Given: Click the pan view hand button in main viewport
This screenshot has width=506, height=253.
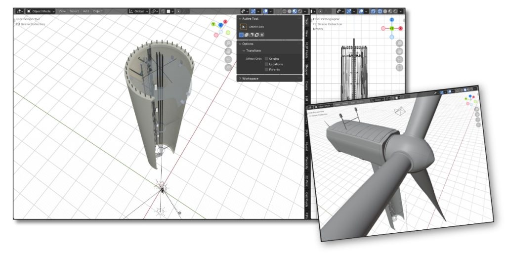Looking at the screenshot, I should pos(228,51).
